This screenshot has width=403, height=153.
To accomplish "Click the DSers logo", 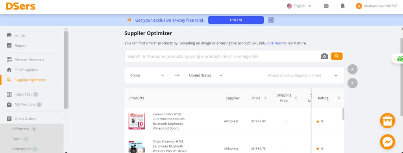I will coord(21,6).
